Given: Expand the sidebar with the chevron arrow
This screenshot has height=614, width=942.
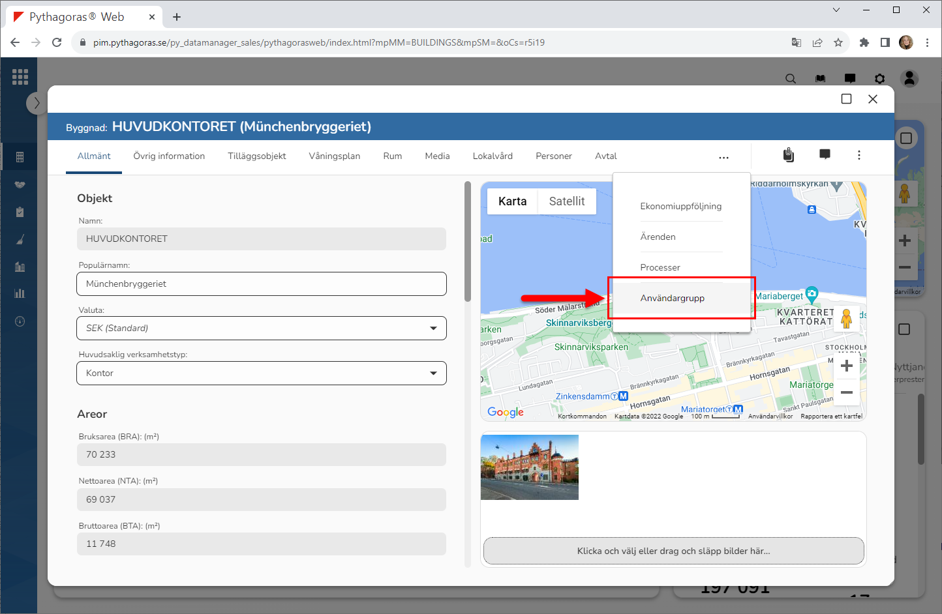Looking at the screenshot, I should 37,103.
